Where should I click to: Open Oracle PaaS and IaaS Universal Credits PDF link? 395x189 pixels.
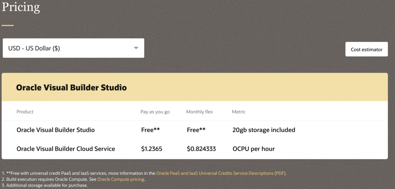[221, 173]
